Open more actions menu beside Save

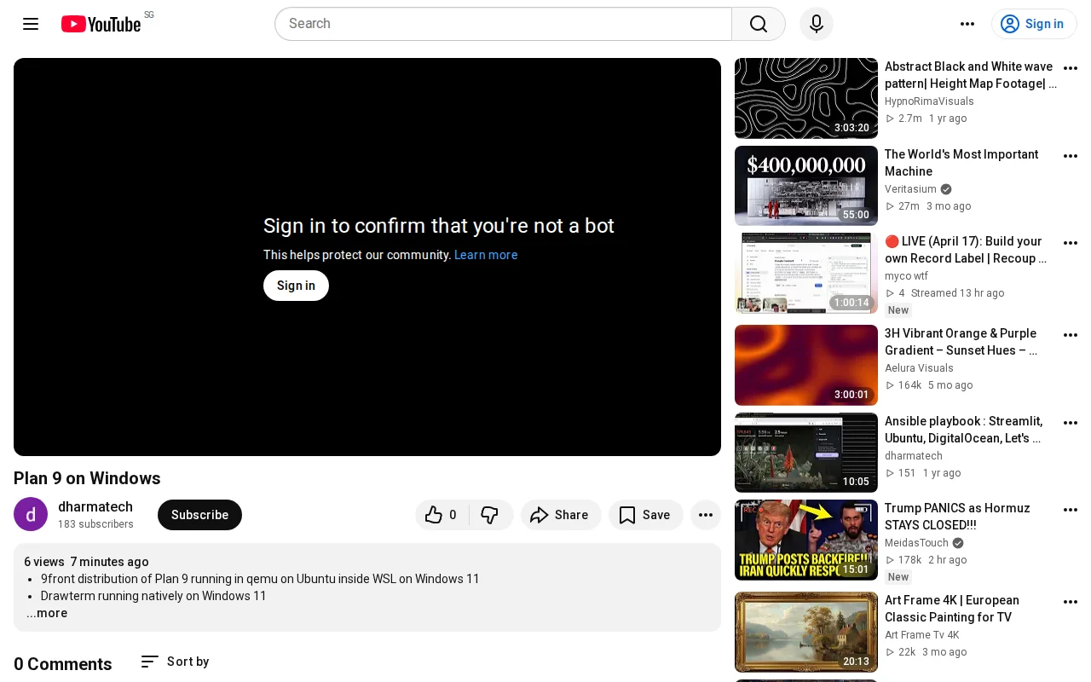(x=706, y=515)
